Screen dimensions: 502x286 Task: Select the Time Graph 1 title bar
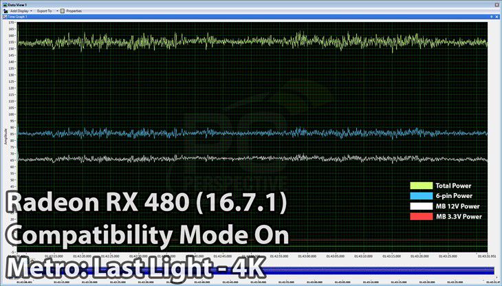pyautogui.click(x=251, y=16)
